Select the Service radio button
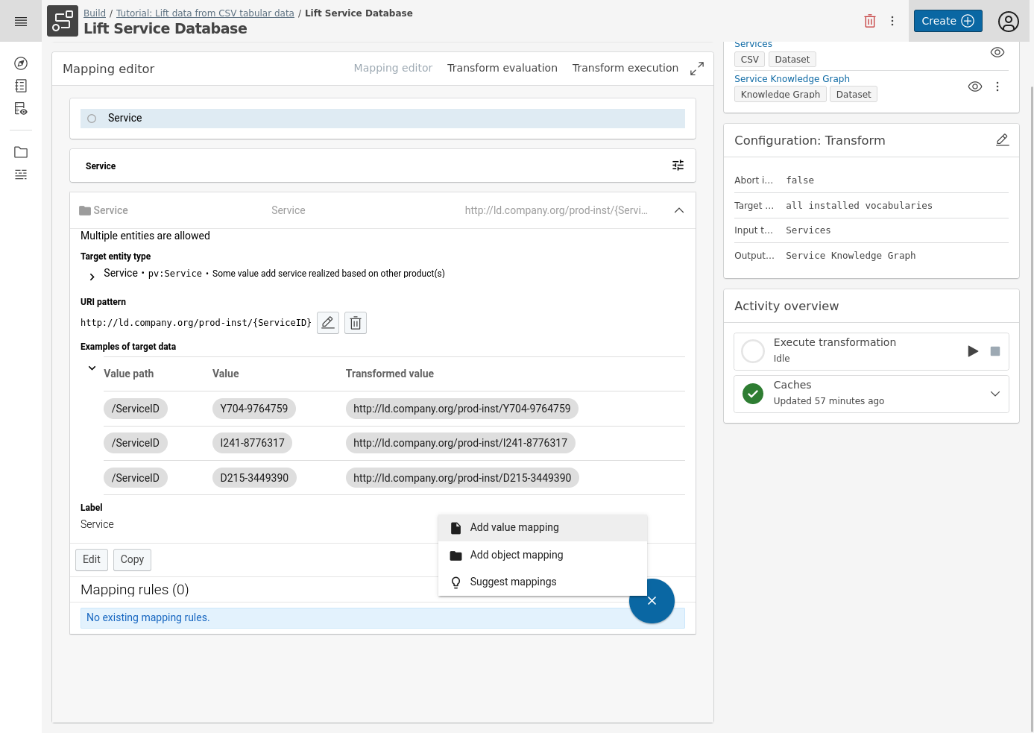The width and height of the screenshot is (1034, 733). coord(92,119)
